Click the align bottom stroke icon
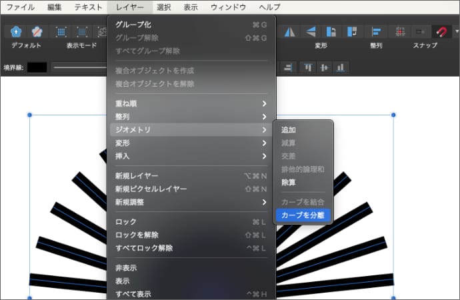 (341, 67)
